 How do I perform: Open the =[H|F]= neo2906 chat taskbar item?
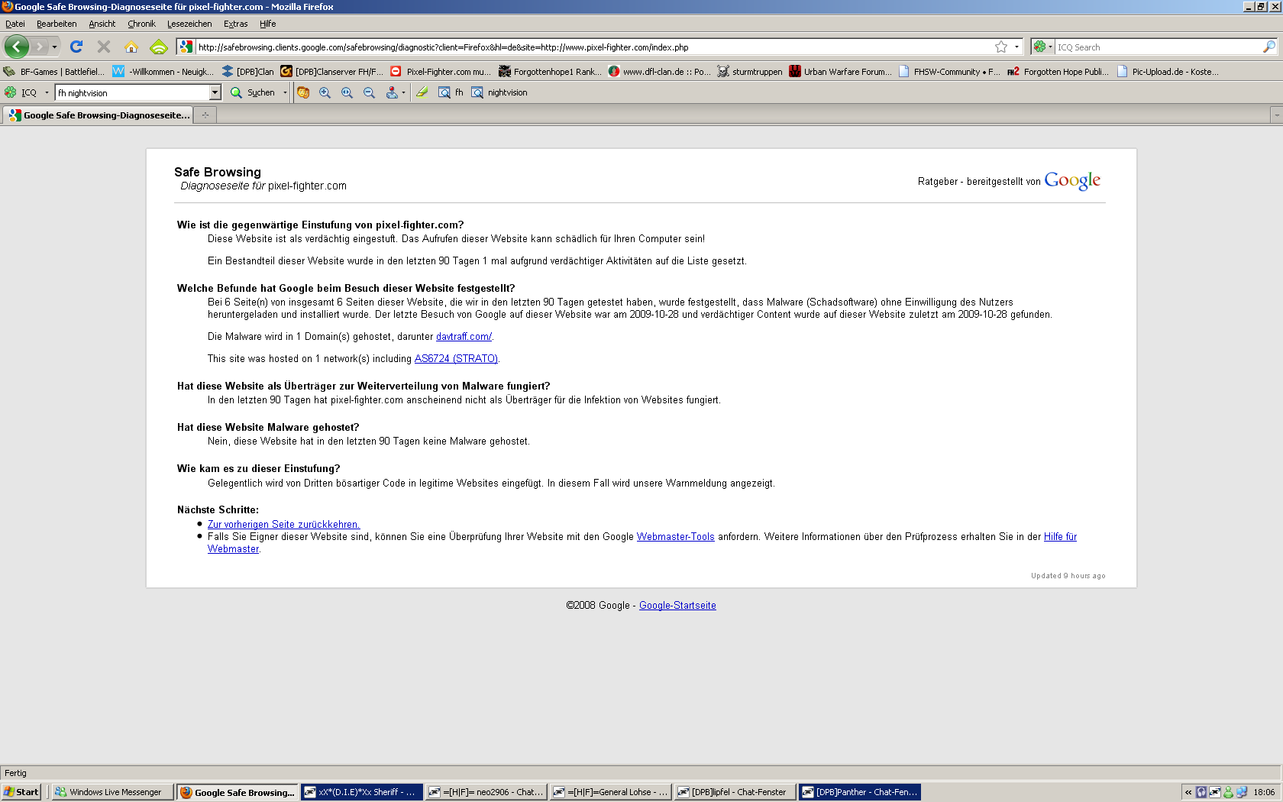[486, 792]
